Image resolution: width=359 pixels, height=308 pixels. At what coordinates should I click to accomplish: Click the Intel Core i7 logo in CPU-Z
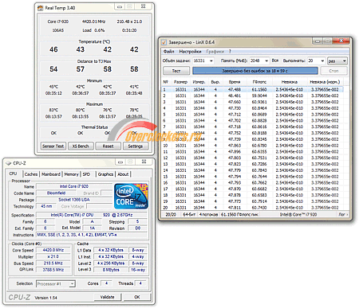(x=131, y=196)
